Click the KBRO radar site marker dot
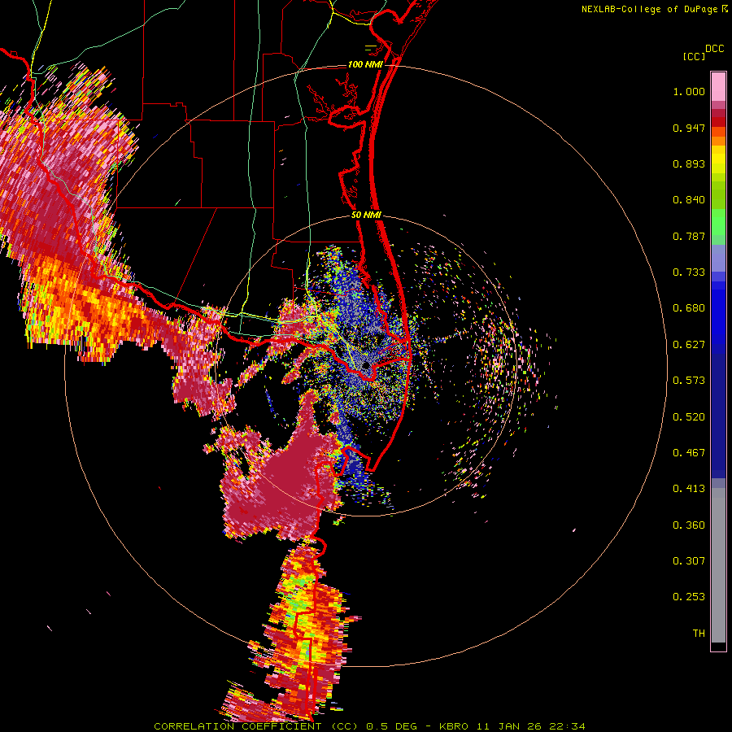The image size is (732, 732). 367,364
